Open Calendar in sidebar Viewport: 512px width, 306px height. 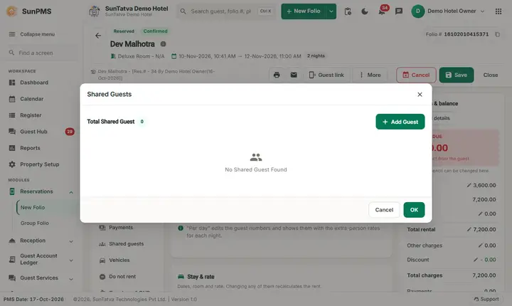pyautogui.click(x=32, y=99)
